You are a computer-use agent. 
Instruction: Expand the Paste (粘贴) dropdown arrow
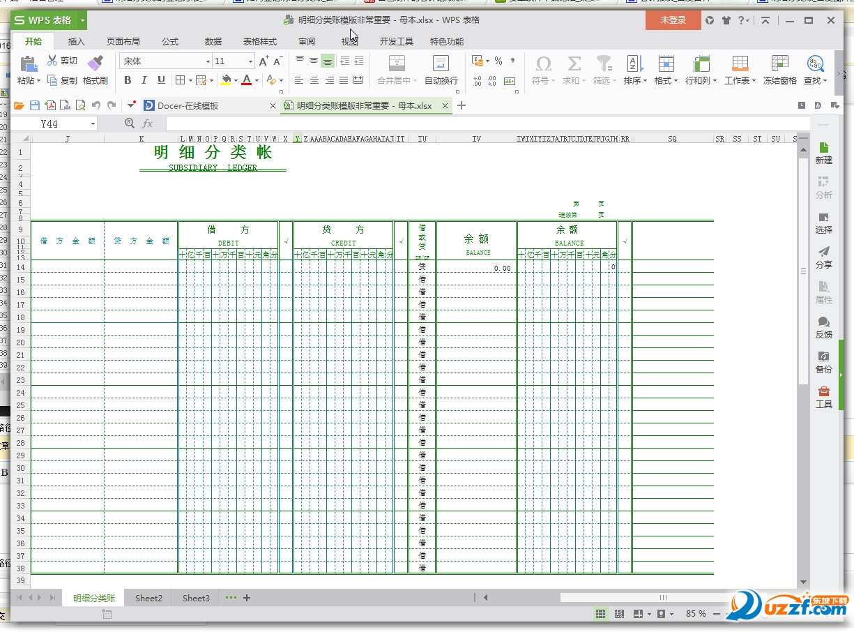pos(39,81)
